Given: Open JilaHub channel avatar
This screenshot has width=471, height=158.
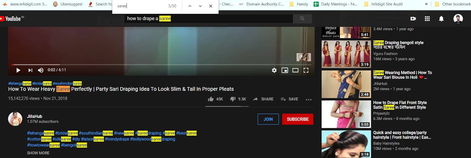Looking at the screenshot, I should 15,119.
